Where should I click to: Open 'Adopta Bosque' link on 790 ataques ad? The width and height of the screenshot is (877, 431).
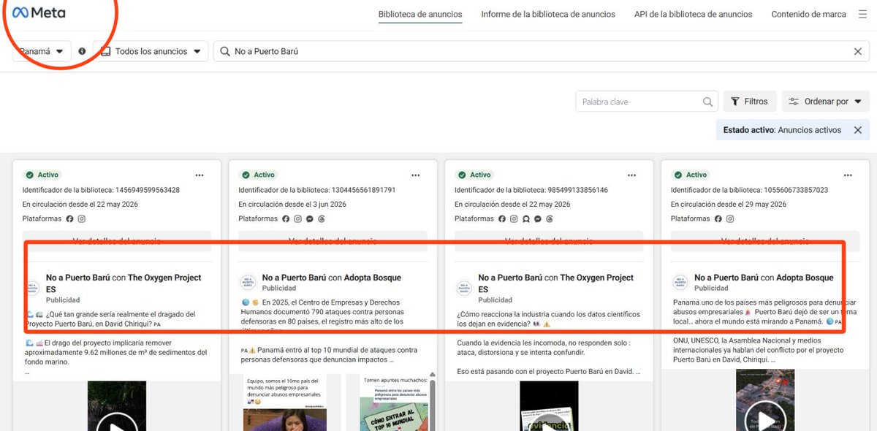pyautogui.click(x=373, y=278)
